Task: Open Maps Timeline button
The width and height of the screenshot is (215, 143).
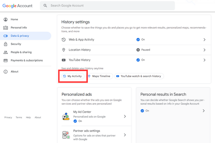Action: point(100,76)
